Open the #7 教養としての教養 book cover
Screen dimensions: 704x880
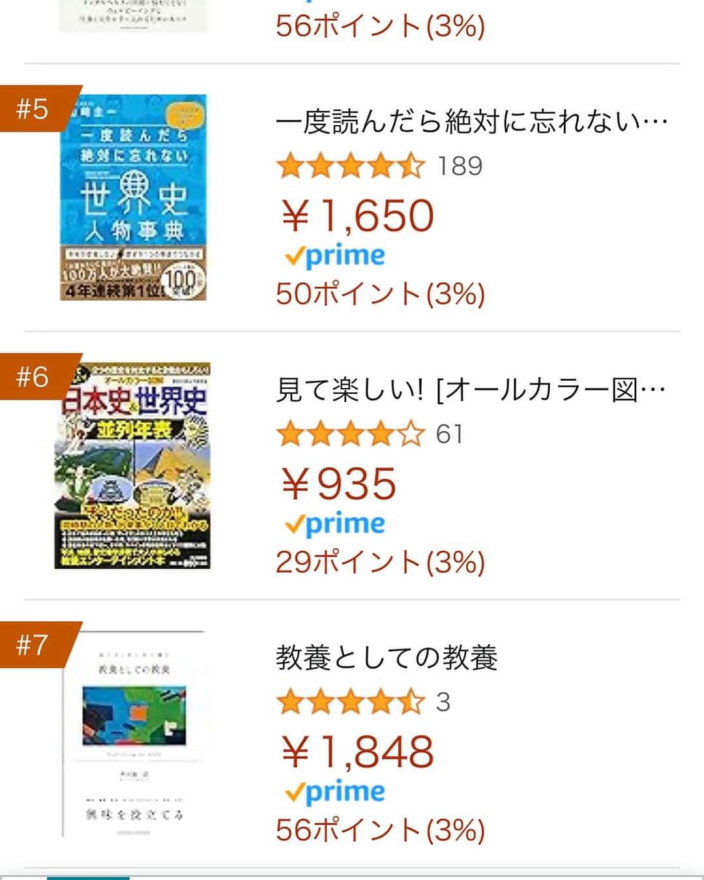(x=134, y=734)
